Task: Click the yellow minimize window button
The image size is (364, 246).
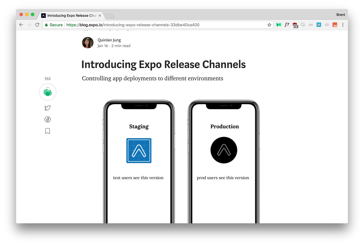Action: pos(27,15)
